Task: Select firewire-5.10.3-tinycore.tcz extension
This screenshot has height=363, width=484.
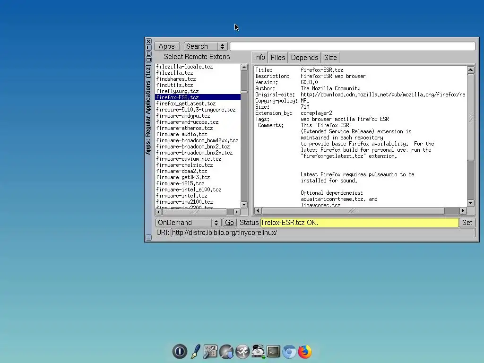Action: [x=198, y=110]
